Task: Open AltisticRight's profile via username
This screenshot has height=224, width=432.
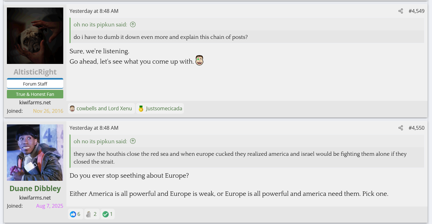Action: (35, 72)
